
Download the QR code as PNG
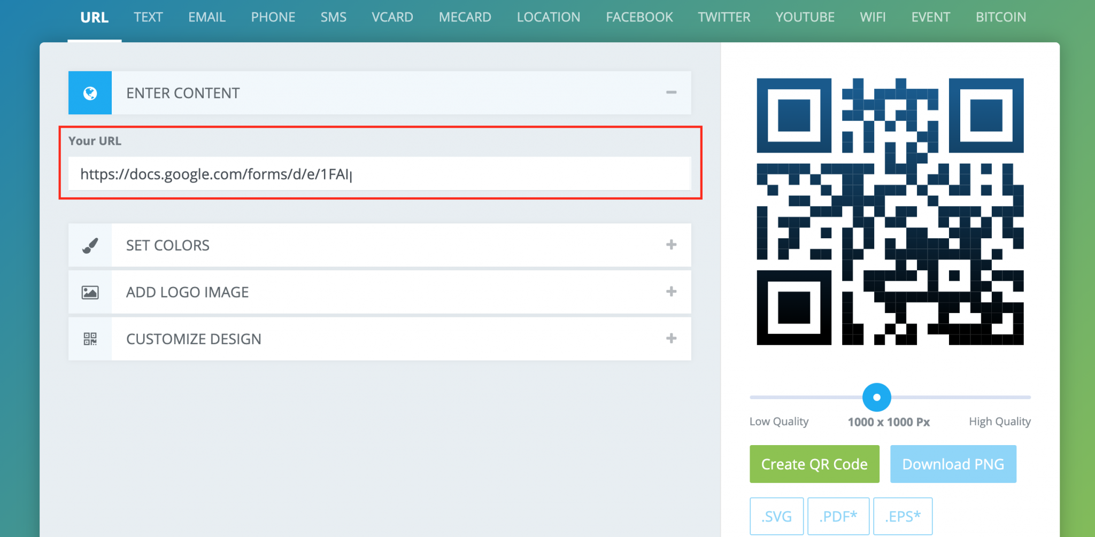[953, 464]
